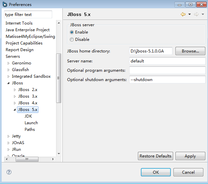Click the tree scroll right arrow

click(53, 159)
